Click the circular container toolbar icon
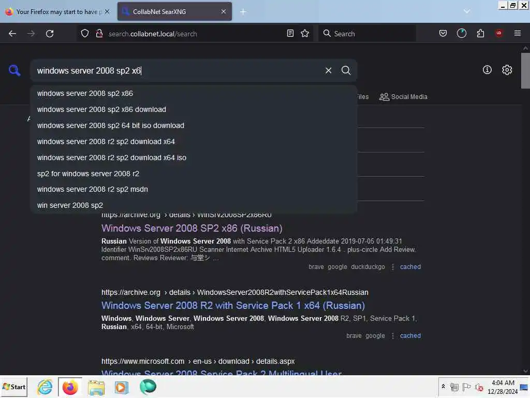 pyautogui.click(x=461, y=33)
